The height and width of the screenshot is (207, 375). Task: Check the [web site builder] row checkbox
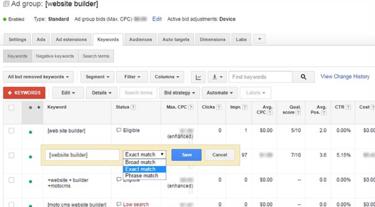[12, 131]
